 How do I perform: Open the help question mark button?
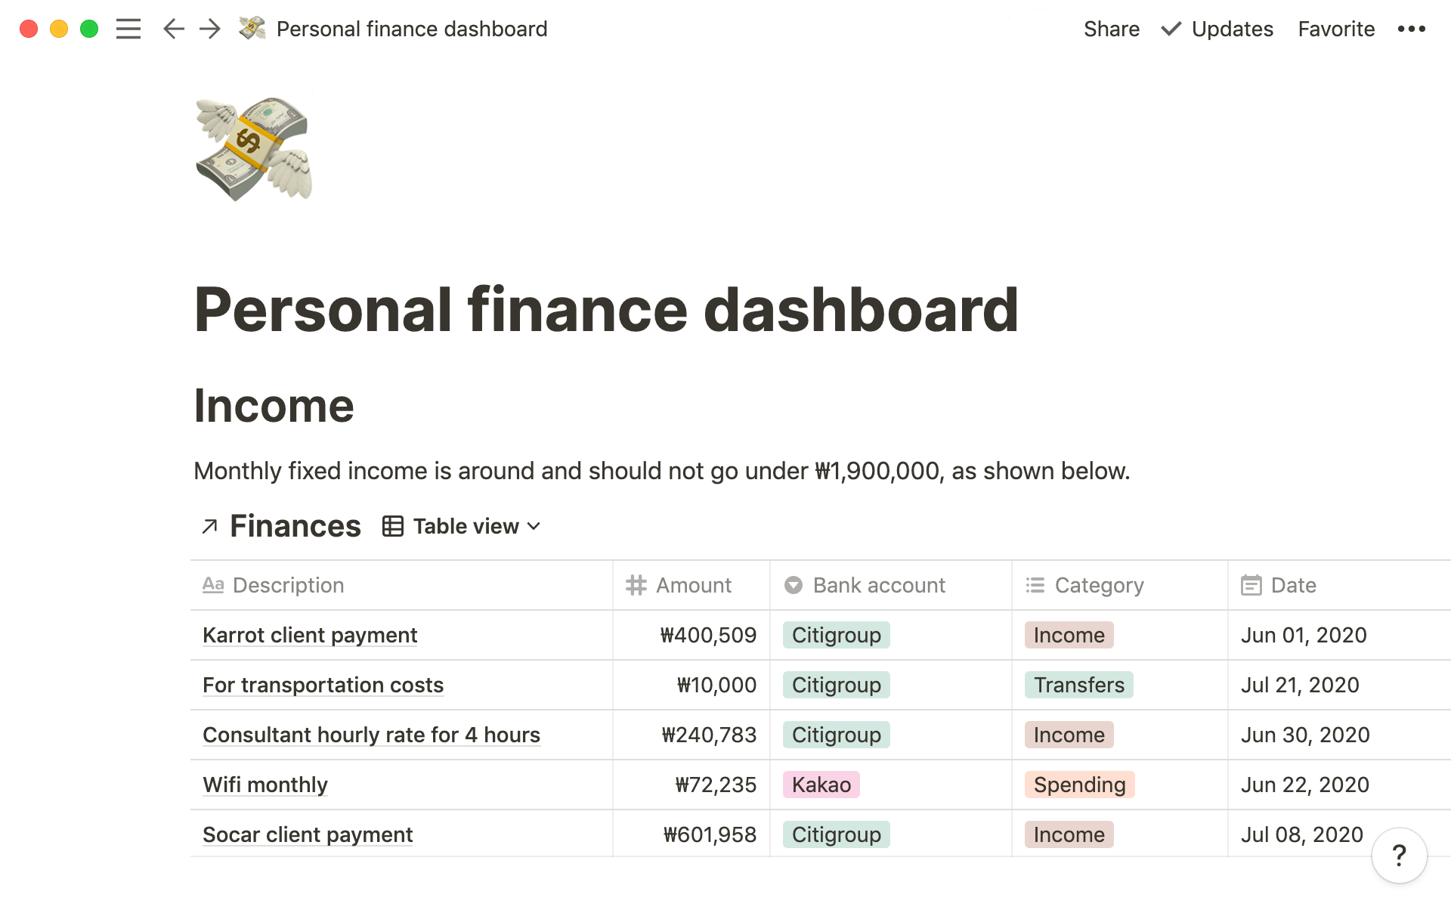click(x=1399, y=856)
